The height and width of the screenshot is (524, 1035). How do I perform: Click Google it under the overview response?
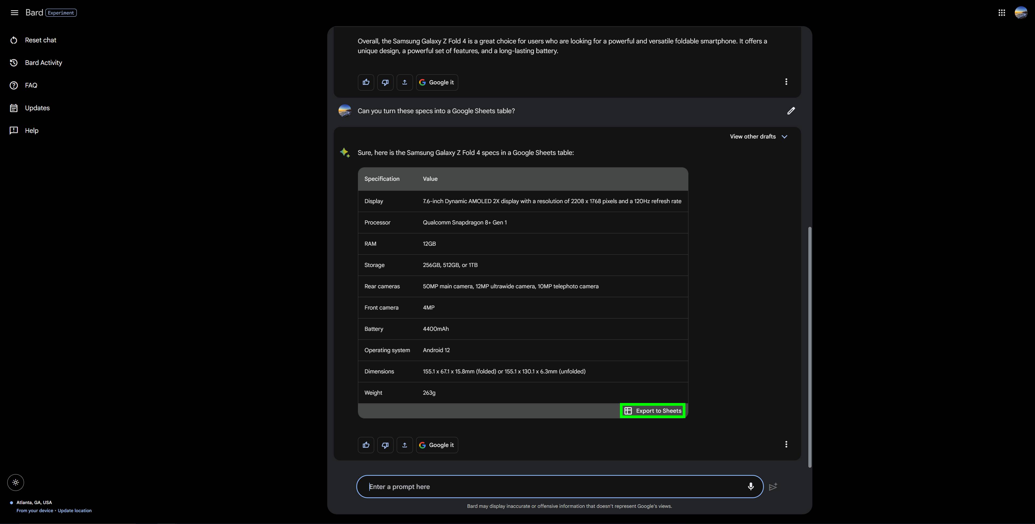(437, 82)
